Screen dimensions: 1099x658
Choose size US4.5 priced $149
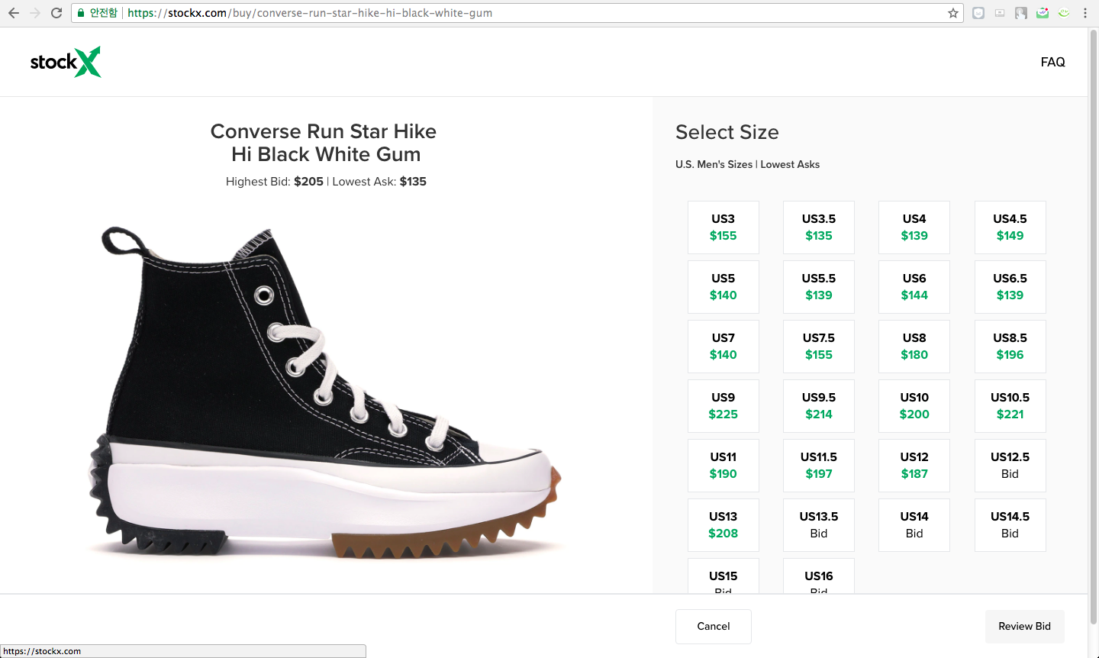coord(1010,227)
